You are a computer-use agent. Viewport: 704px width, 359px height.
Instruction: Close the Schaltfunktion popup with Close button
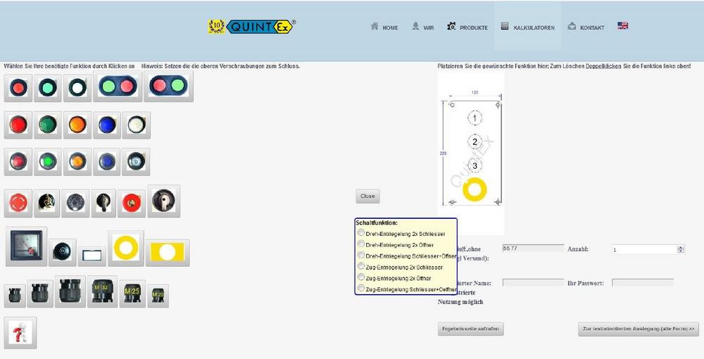[x=367, y=196]
